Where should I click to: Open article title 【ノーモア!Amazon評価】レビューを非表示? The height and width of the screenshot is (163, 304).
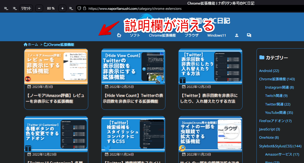coord(55,98)
